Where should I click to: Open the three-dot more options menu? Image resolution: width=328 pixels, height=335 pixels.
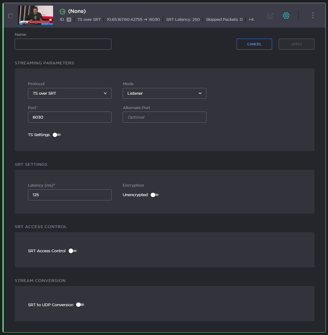tap(313, 15)
